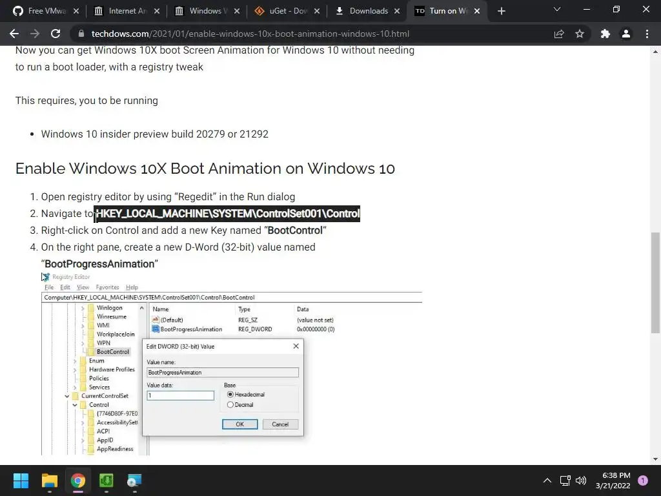The width and height of the screenshot is (661, 496).
Task: Open the green downloader app in taskbar
Action: [x=107, y=480]
